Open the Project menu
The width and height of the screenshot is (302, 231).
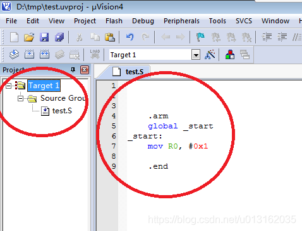coord(85,21)
